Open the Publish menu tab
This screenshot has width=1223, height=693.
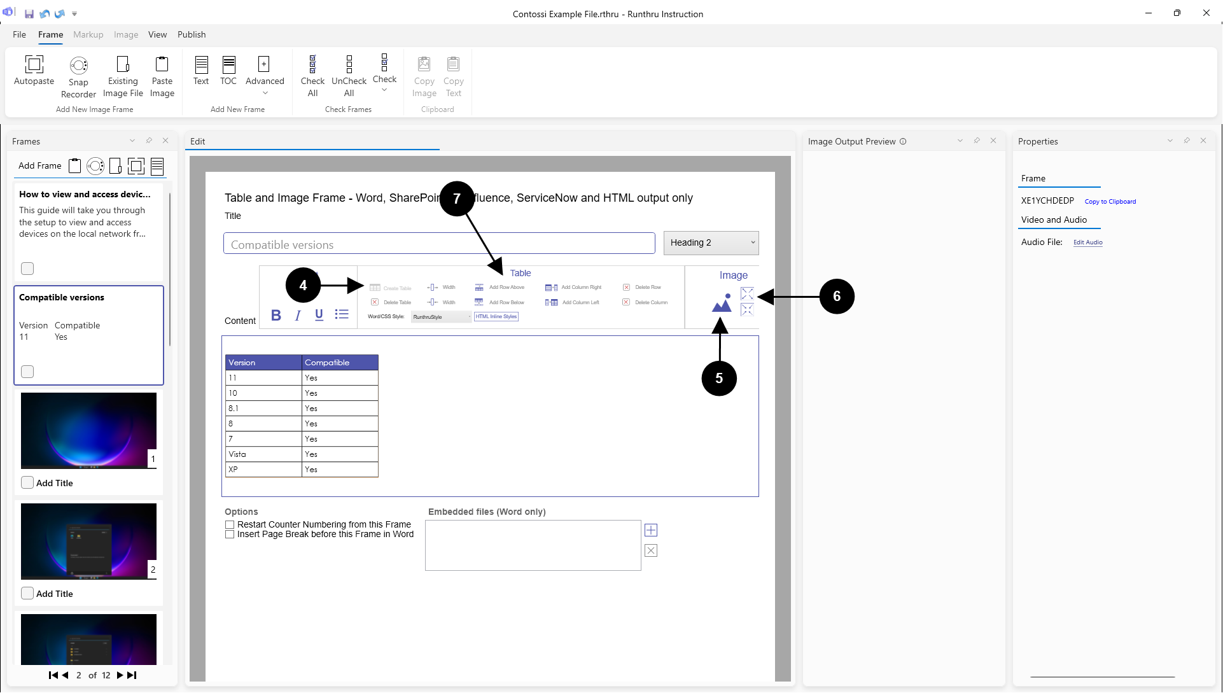[192, 34]
